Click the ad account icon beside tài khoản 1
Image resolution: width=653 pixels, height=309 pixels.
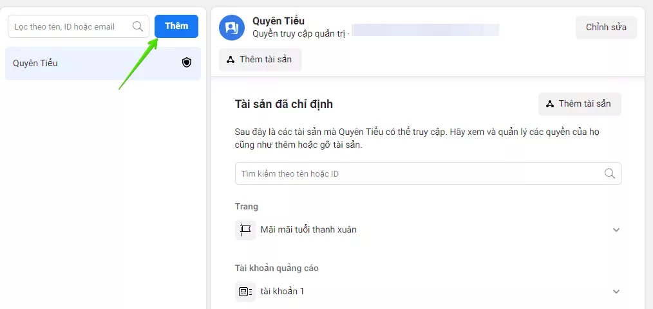click(x=245, y=291)
